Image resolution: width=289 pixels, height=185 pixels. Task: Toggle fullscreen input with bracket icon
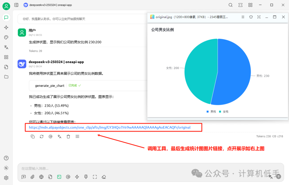click(x=94, y=177)
